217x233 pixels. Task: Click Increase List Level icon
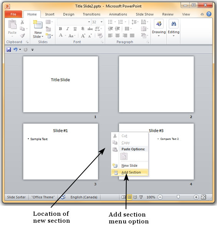(x=118, y=28)
